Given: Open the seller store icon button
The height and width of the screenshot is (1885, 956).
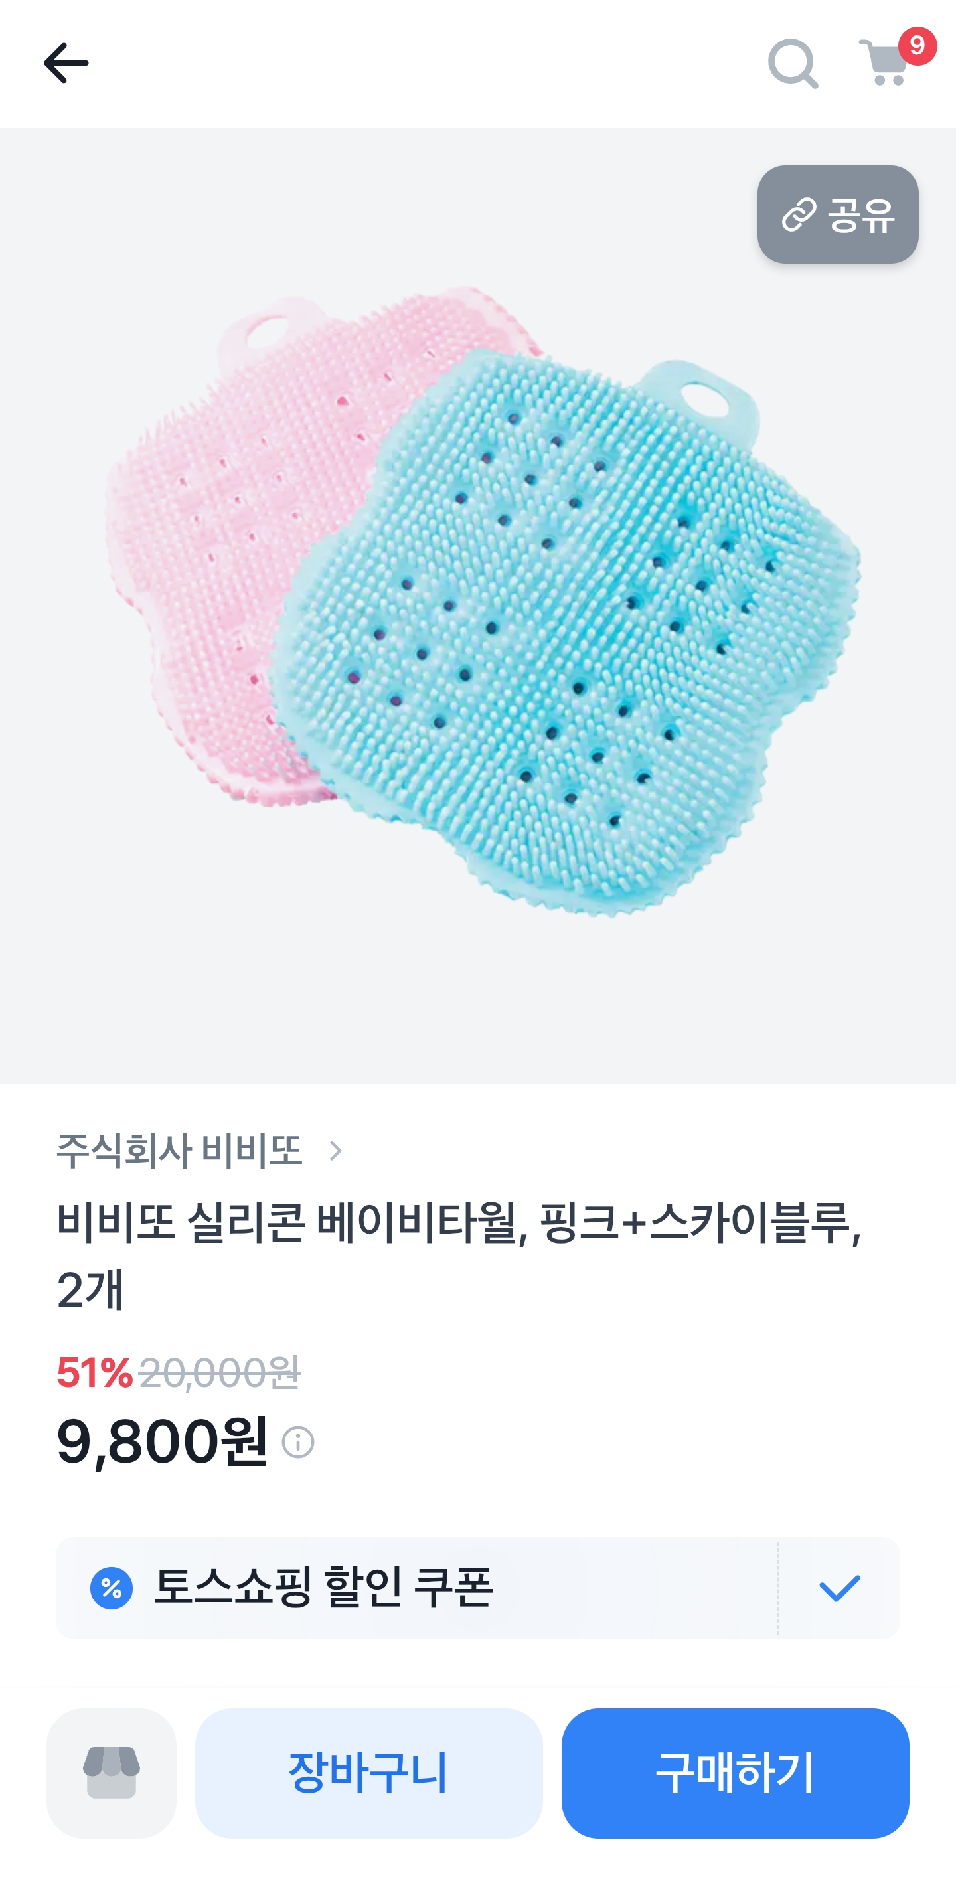Looking at the screenshot, I should (111, 1772).
